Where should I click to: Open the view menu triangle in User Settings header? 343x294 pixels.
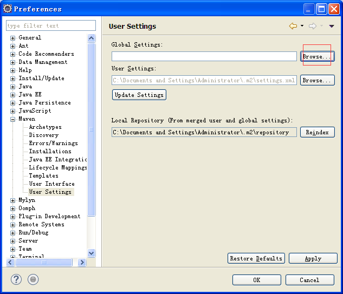point(332,26)
